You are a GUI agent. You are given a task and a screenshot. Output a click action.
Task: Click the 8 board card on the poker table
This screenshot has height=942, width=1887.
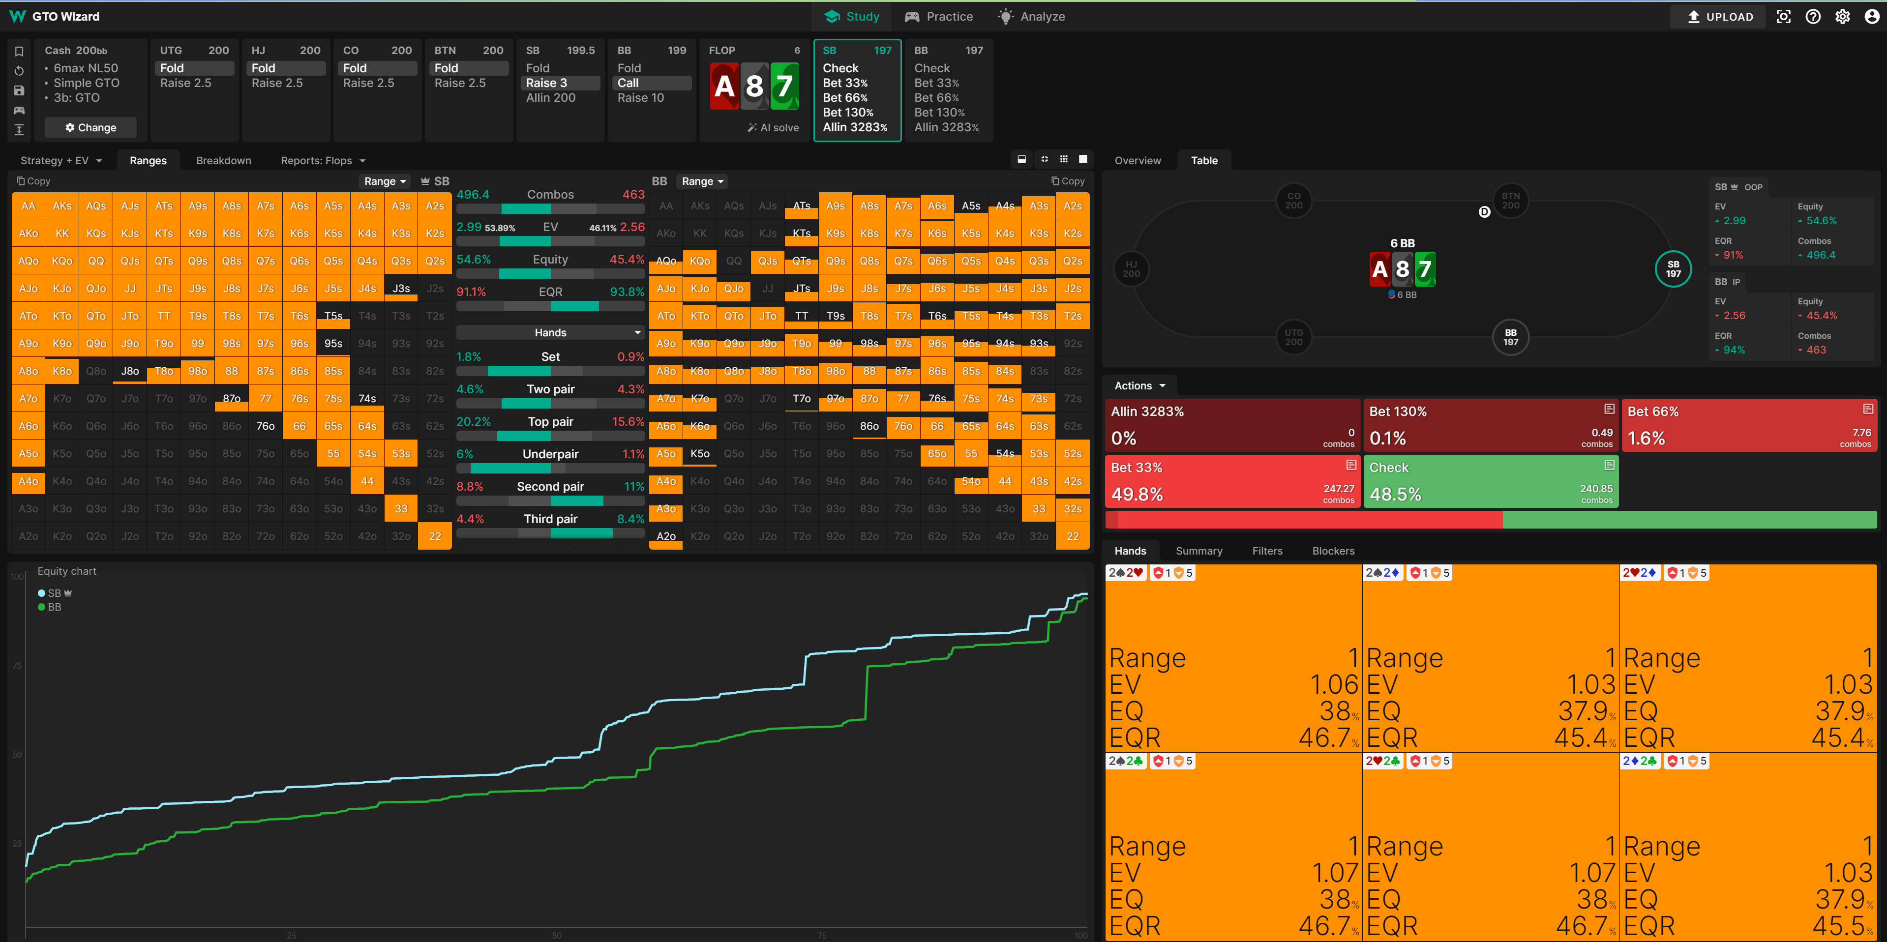click(x=1402, y=269)
